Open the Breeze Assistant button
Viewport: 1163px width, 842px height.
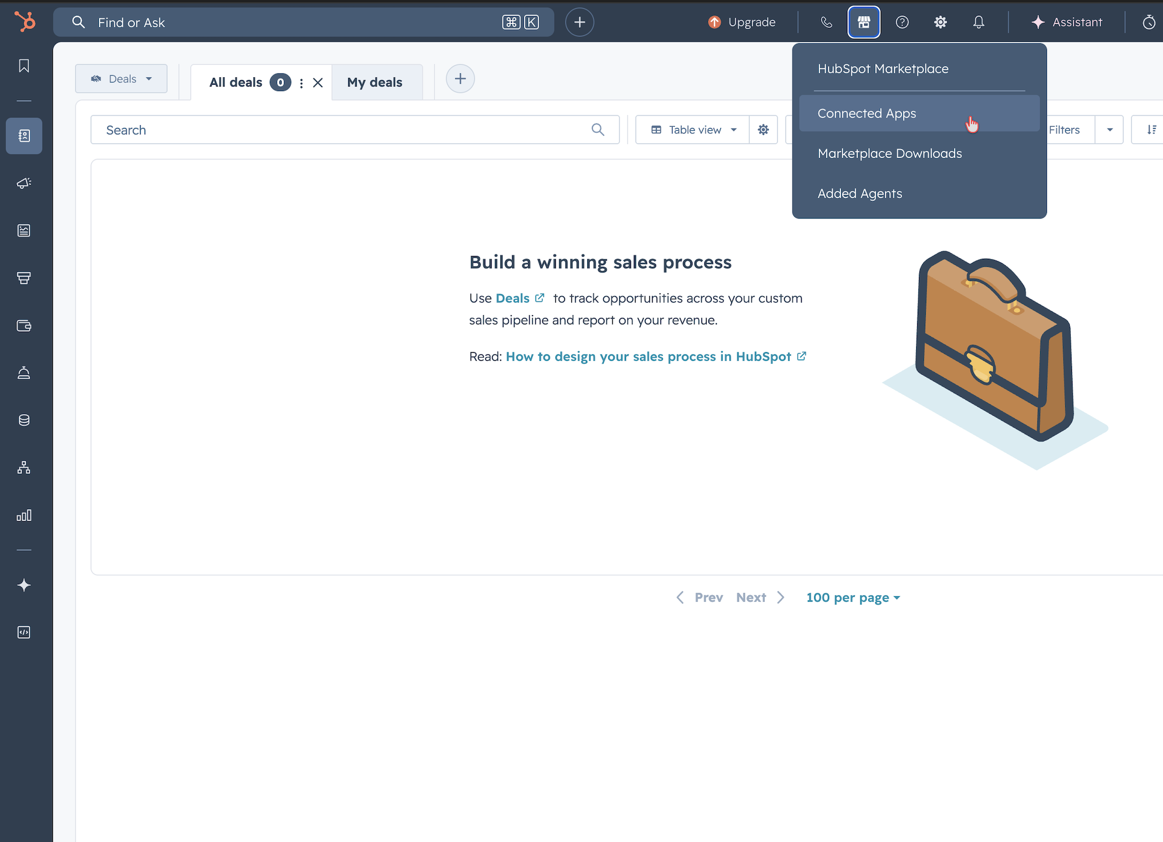click(x=1067, y=22)
